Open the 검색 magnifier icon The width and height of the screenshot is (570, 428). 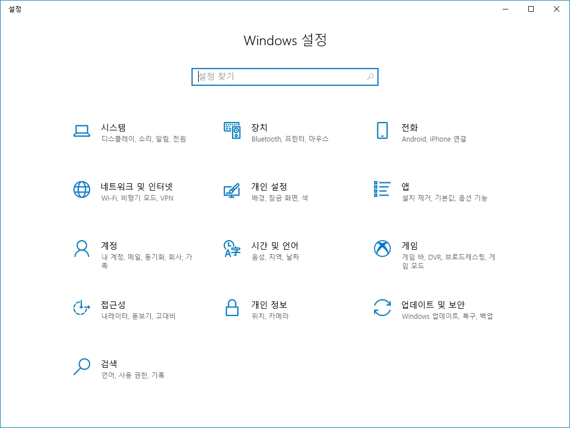82,367
